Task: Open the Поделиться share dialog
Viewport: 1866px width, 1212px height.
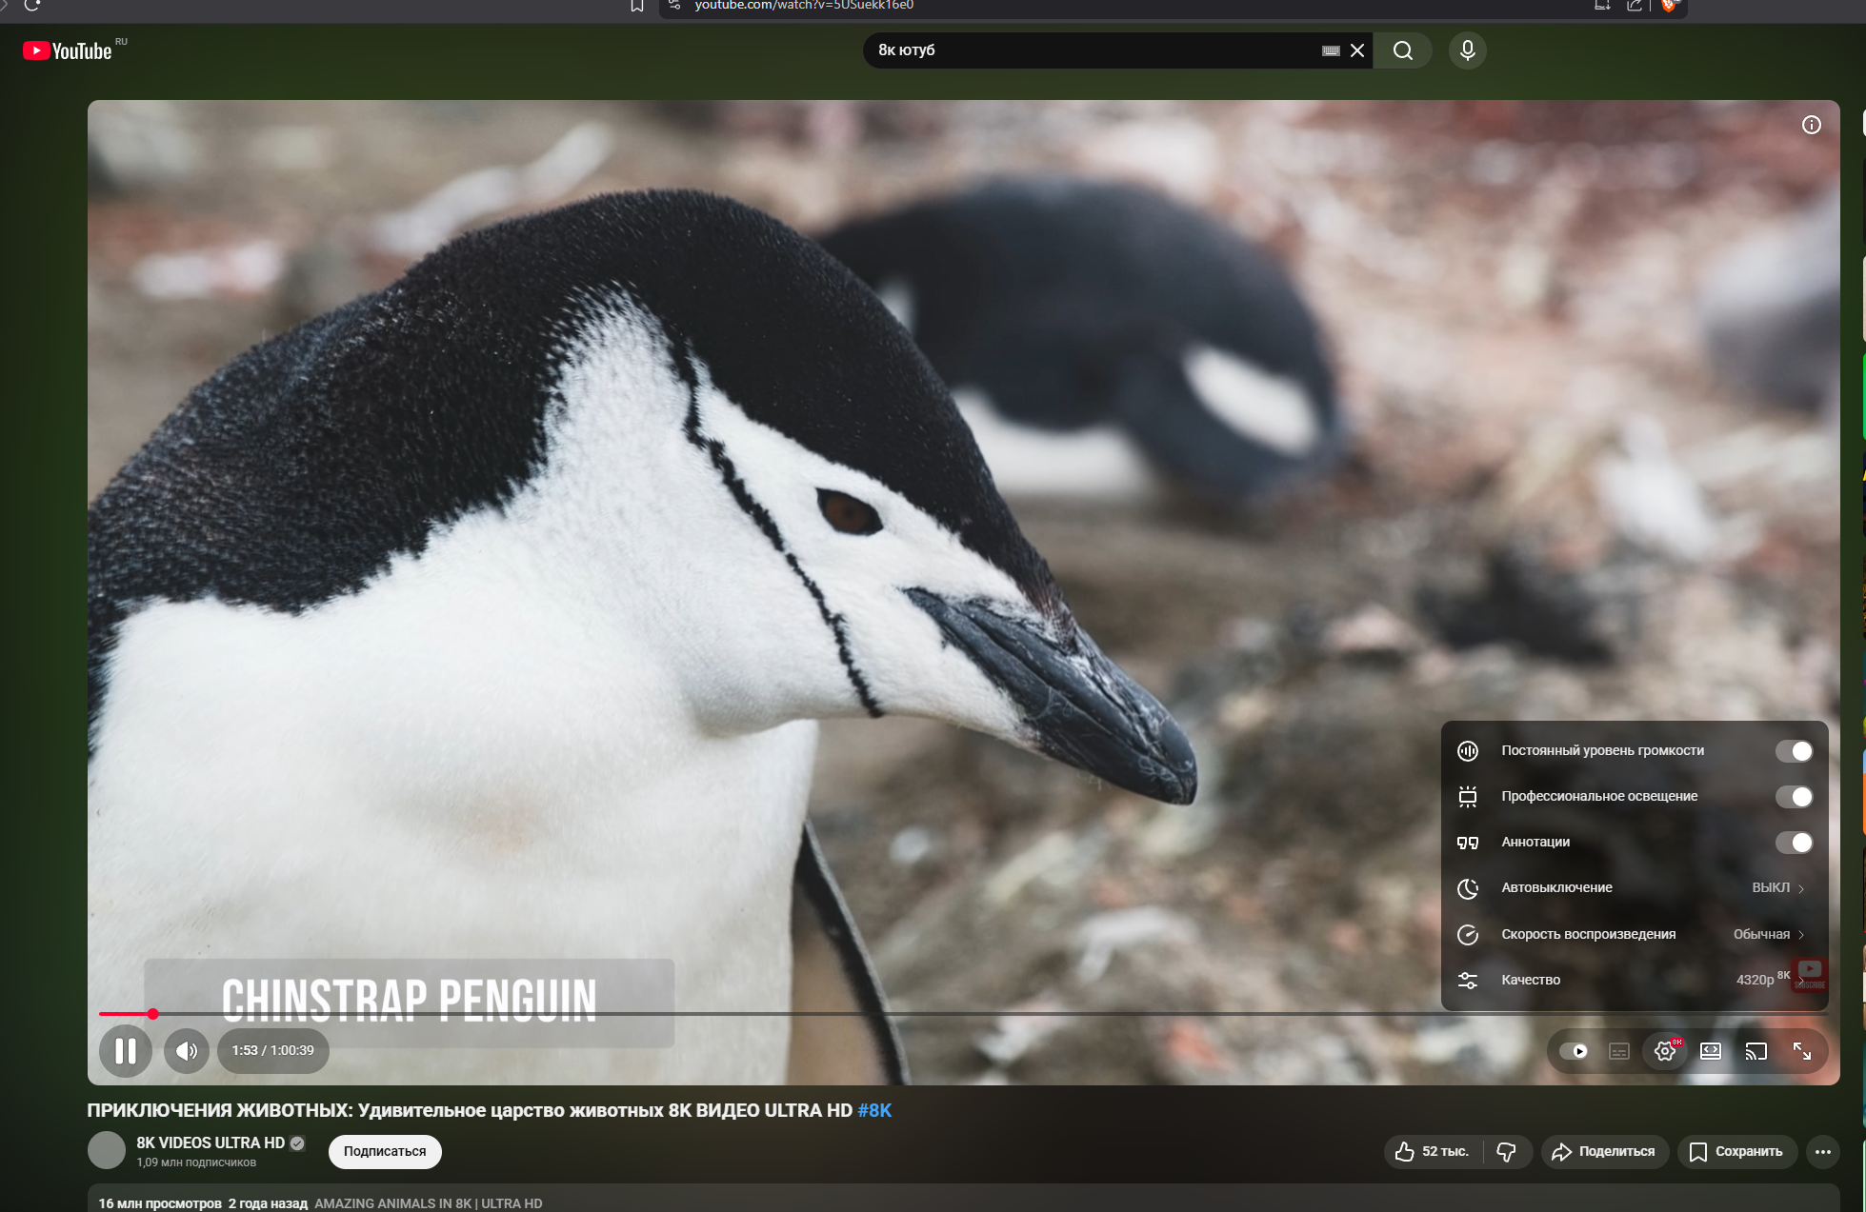Action: click(x=1604, y=1152)
